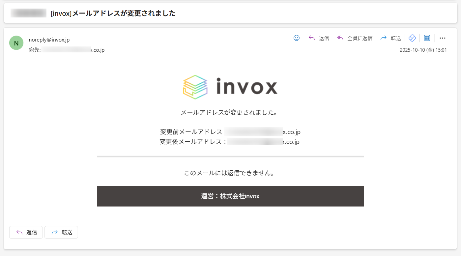The image size is (461, 256).
Task: Click the 変更後メールアドレス email address
Action: click(263, 142)
